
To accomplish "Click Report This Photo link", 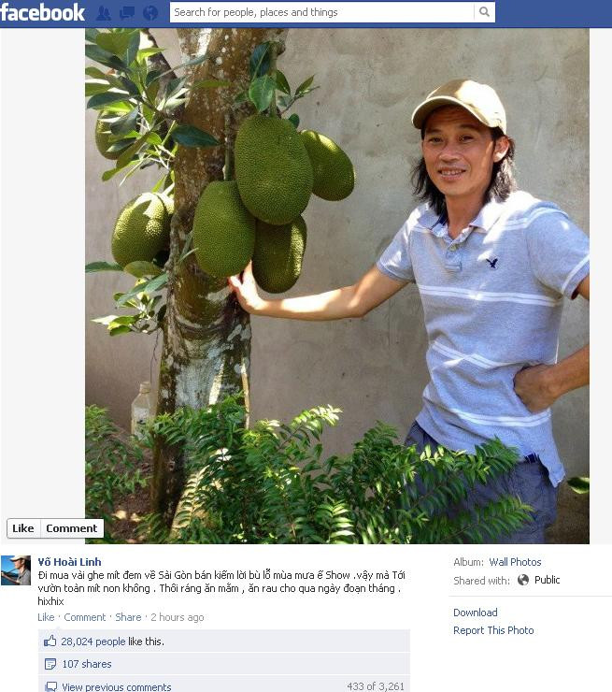I will point(493,630).
